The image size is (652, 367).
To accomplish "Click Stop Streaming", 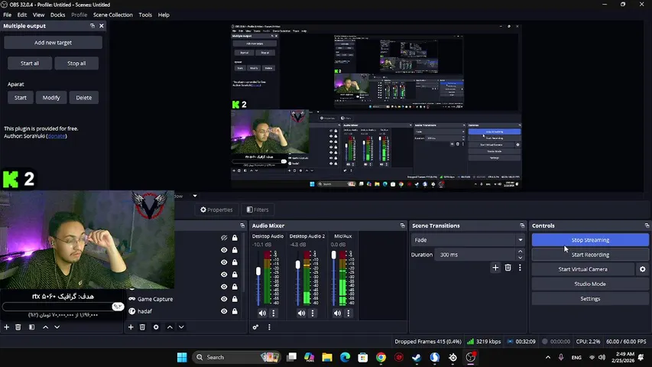I will [x=590, y=239].
